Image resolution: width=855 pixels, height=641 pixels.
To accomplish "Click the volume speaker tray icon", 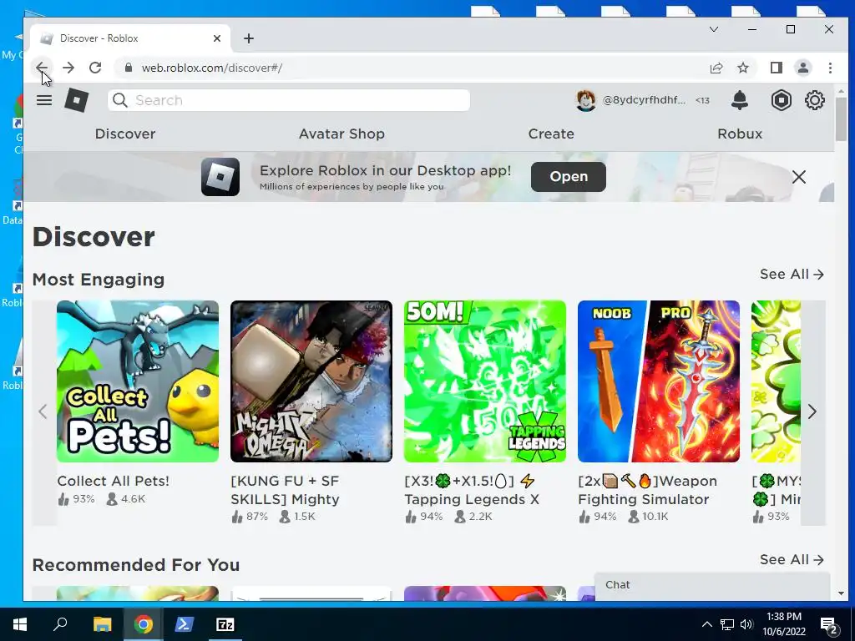I will 746,624.
